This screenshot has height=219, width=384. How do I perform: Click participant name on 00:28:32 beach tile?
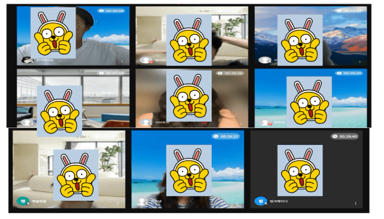[x=156, y=201]
